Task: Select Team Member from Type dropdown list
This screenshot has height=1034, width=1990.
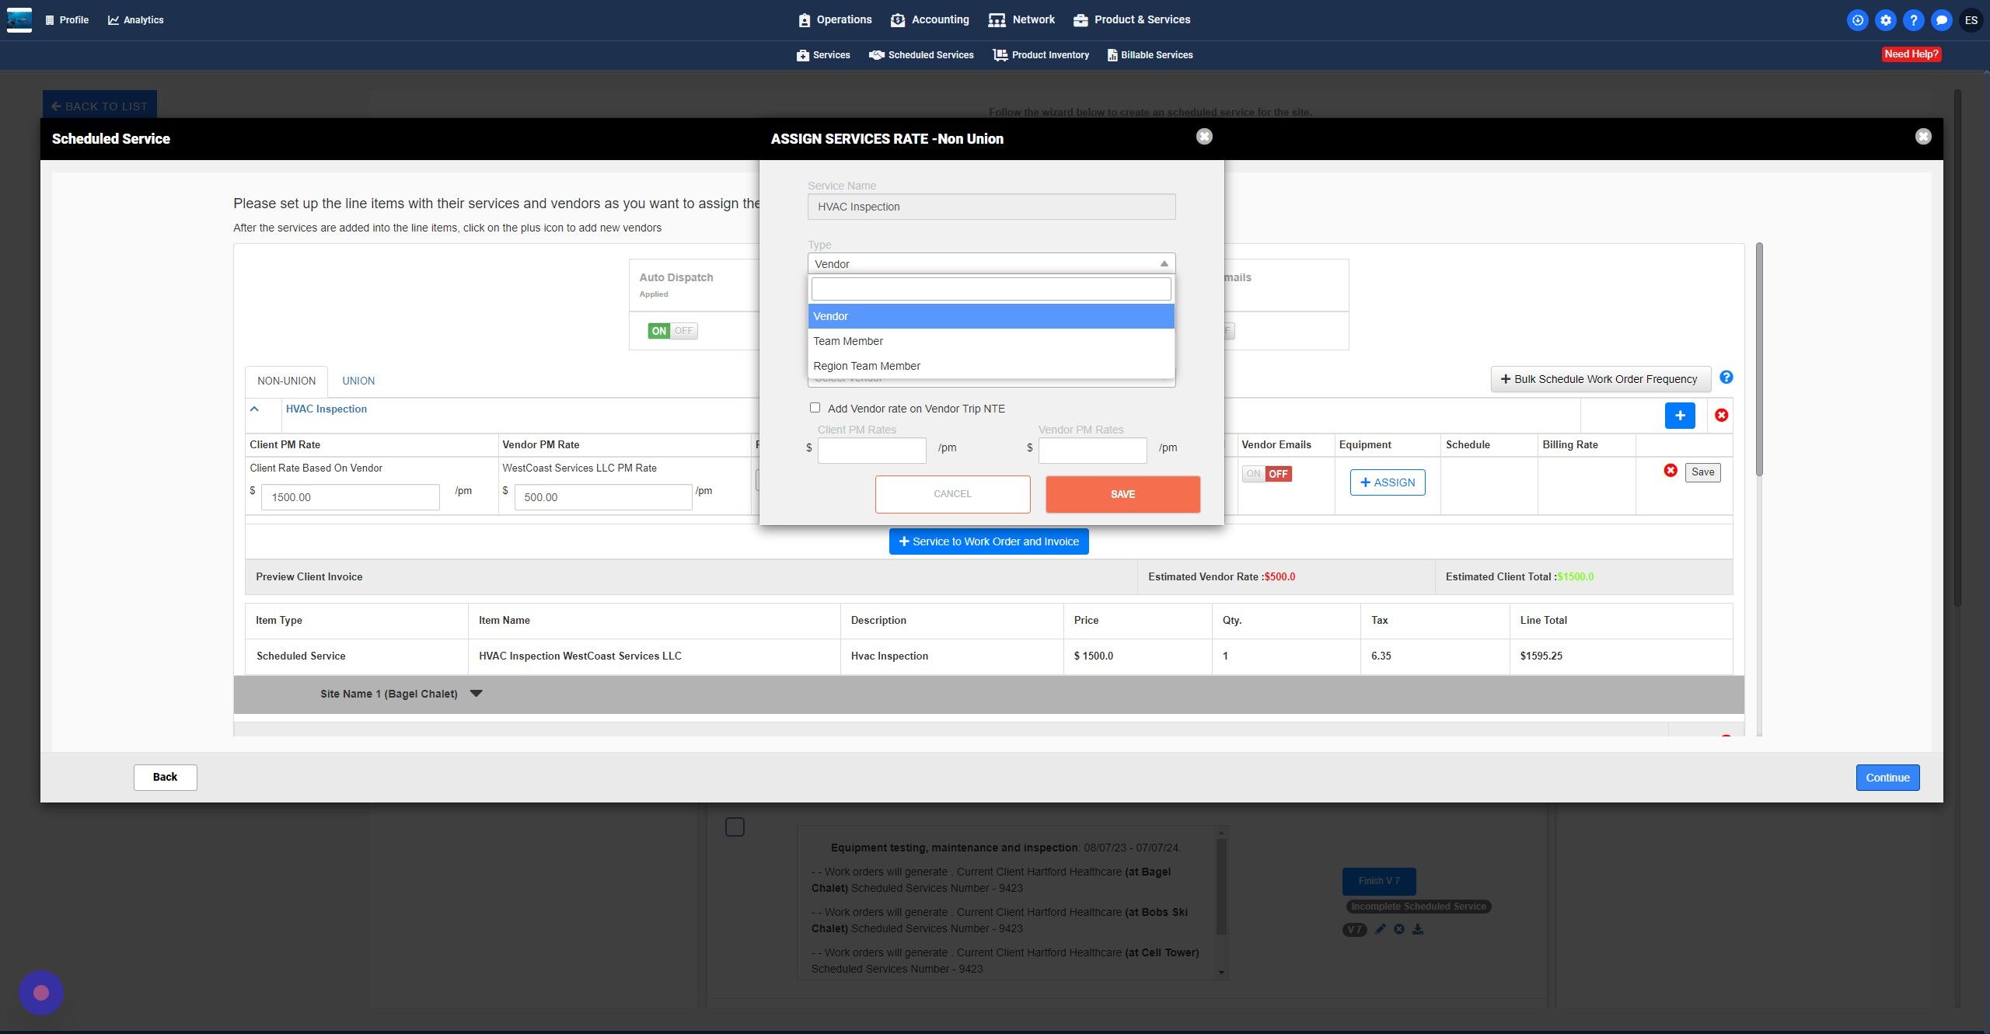Action: coord(847,341)
